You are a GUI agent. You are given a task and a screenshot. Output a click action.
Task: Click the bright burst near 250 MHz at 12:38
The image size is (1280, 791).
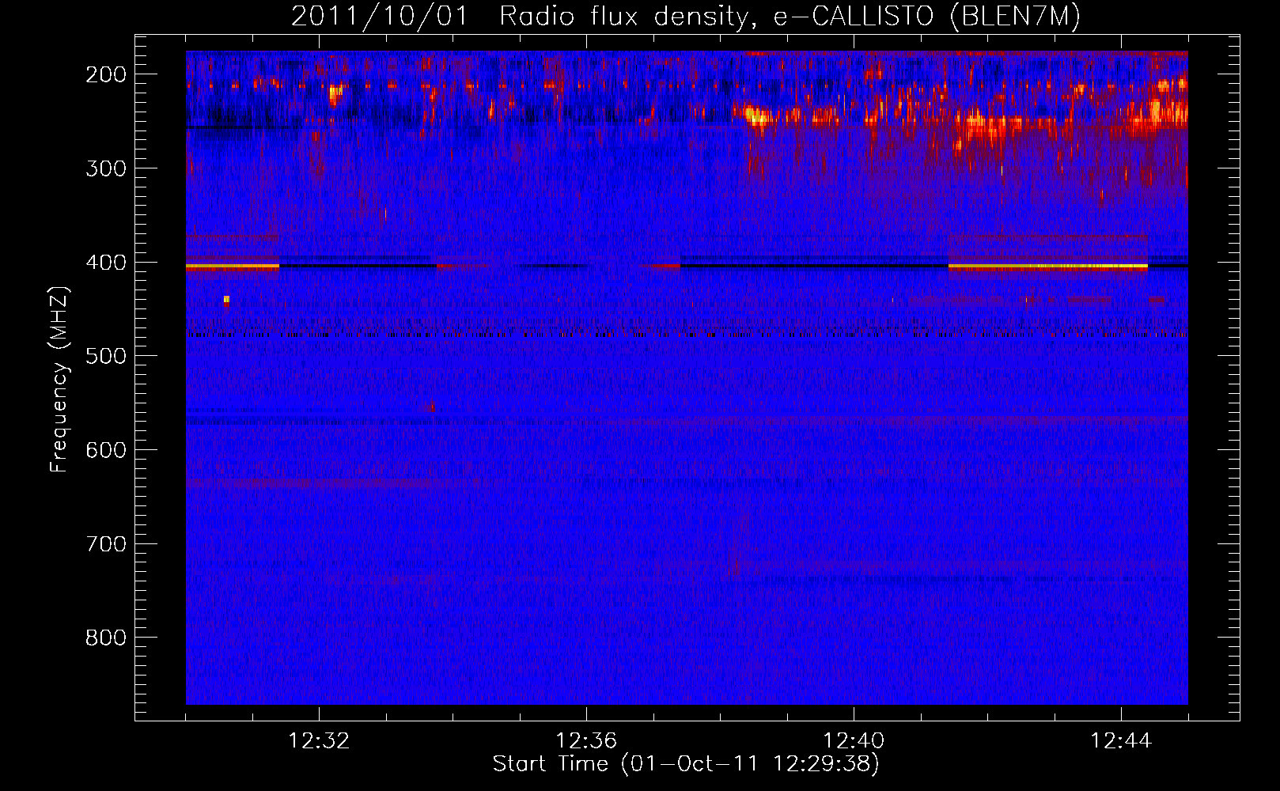(758, 118)
